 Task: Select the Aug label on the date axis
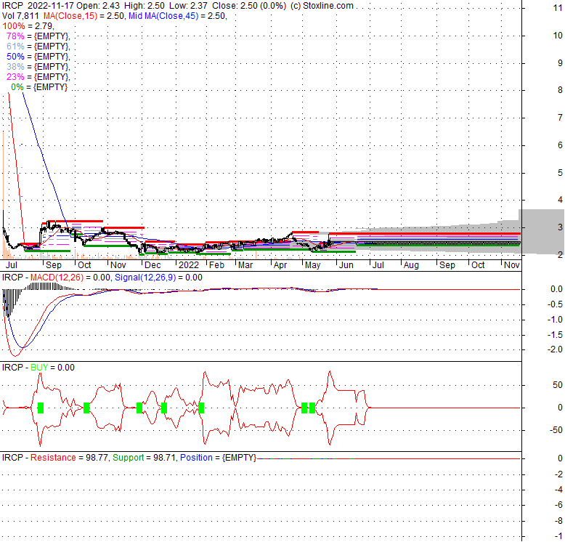(x=411, y=265)
